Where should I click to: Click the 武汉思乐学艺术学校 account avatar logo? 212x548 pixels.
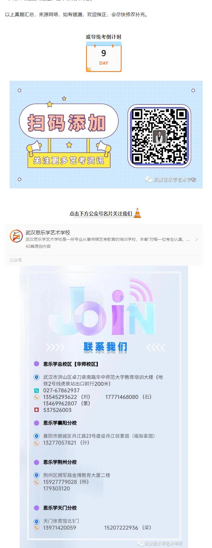tap(16, 236)
